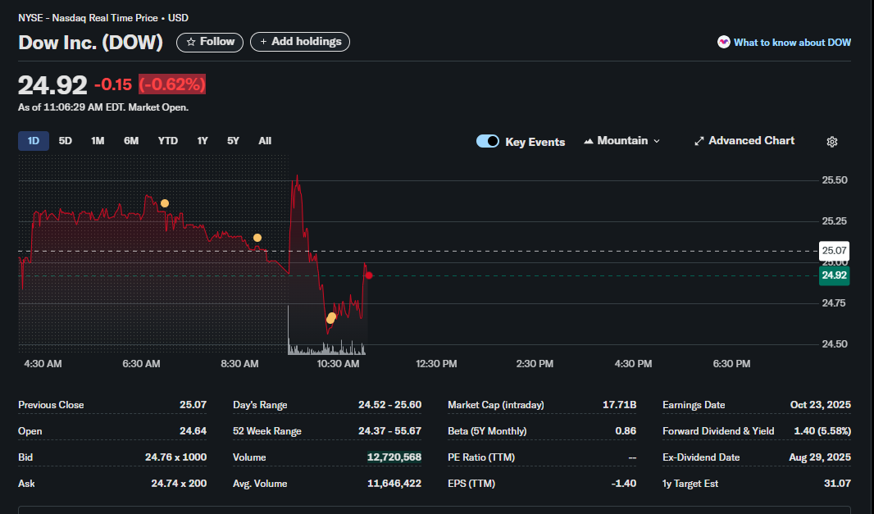Click the 52 Week Range value 24.37 - 55.67

(389, 431)
